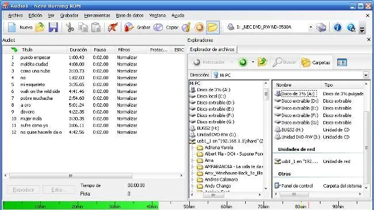
Task: Toggle the file browser folder icon in toolbar
Action: tap(212, 28)
